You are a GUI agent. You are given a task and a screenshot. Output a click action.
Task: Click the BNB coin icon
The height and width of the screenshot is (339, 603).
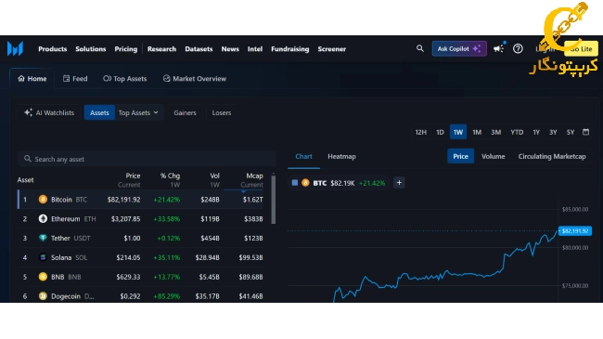tap(43, 277)
